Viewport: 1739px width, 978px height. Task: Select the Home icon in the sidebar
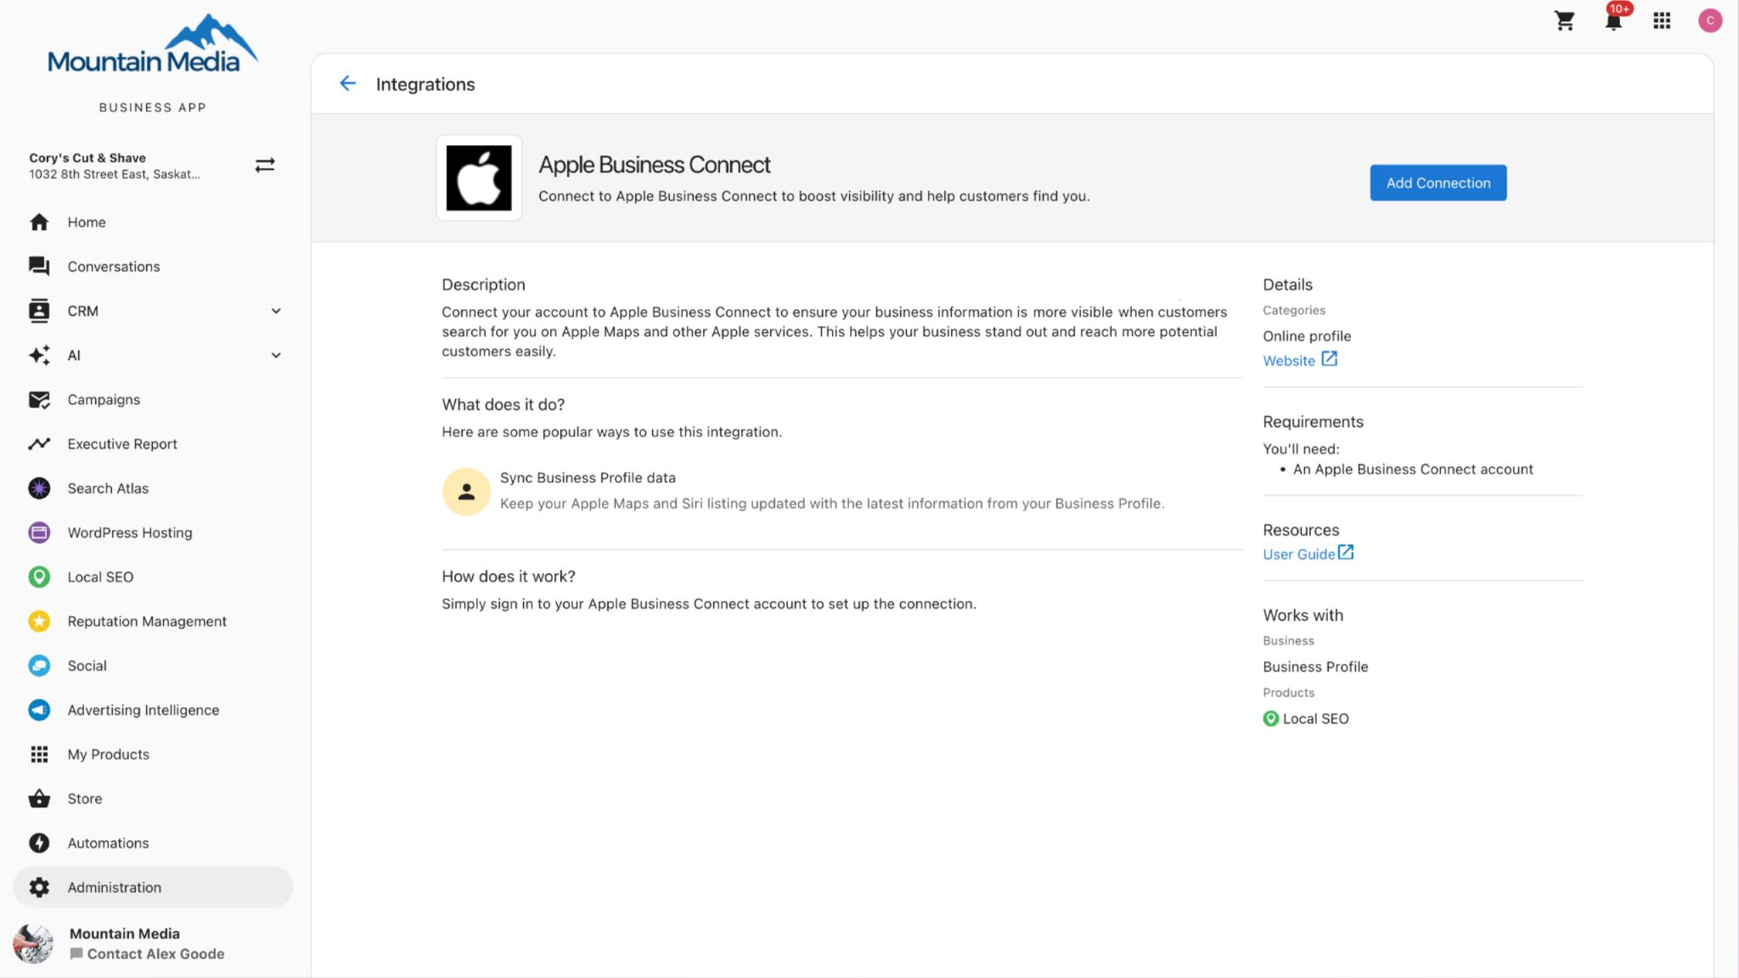[x=39, y=222]
